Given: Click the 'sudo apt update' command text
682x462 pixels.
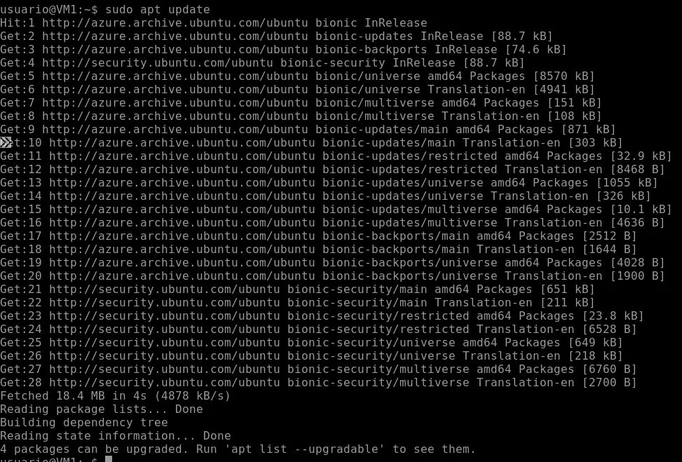Looking at the screenshot, I should (x=158, y=10).
